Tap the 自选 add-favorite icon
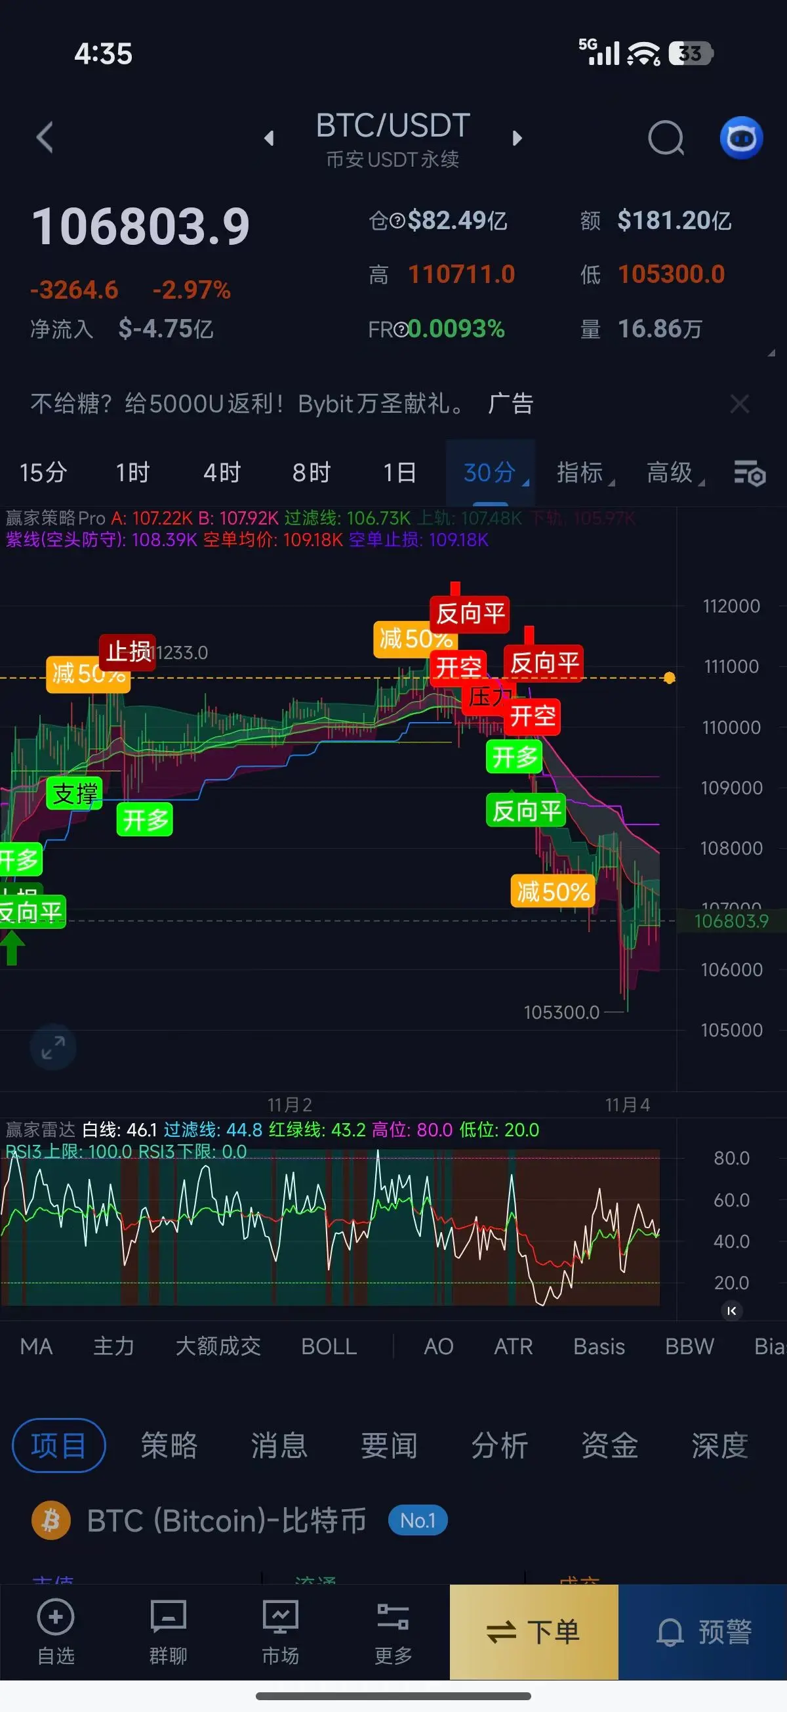787x1712 pixels. pyautogui.click(x=56, y=1616)
